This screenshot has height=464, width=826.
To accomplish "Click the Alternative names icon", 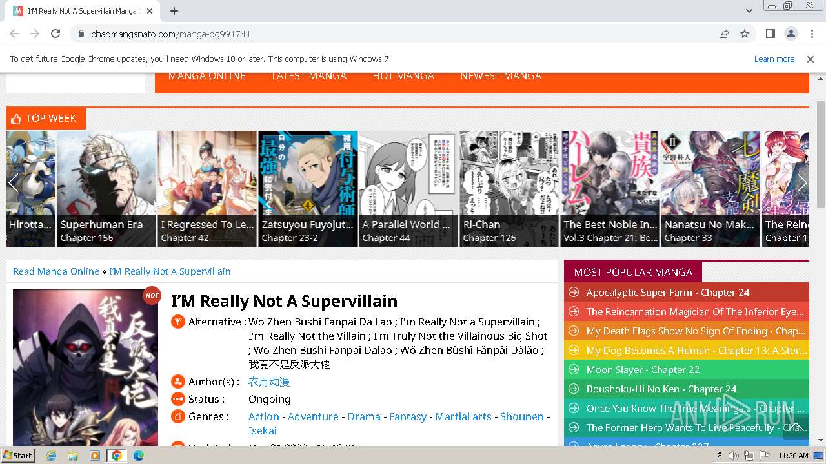I will (178, 322).
